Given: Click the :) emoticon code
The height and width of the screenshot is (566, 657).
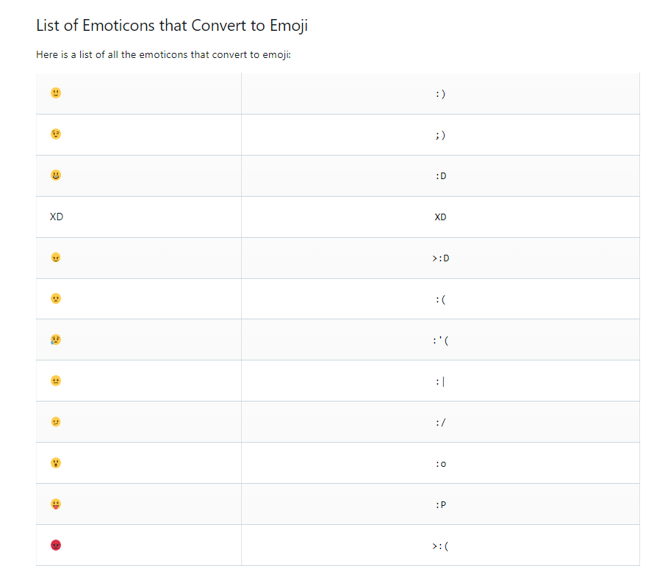Looking at the screenshot, I should click(440, 94).
